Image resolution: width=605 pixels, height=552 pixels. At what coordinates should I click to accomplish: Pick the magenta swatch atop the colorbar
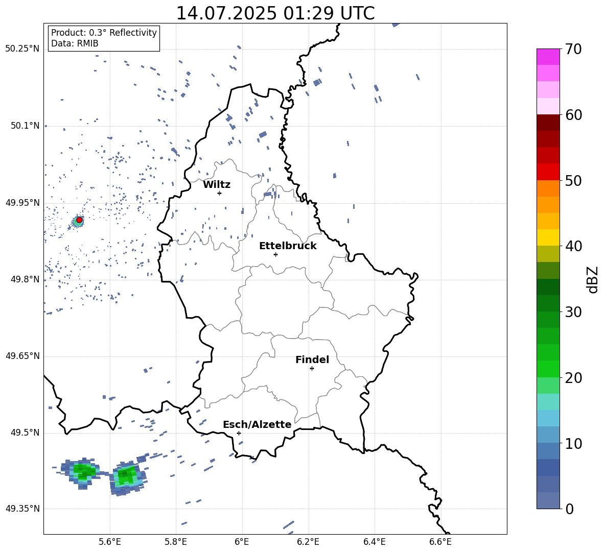tap(548, 57)
